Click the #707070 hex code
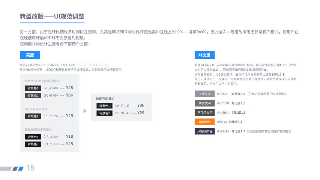Image resolution: width=320 pixels, height=180 pixels. coord(223,103)
